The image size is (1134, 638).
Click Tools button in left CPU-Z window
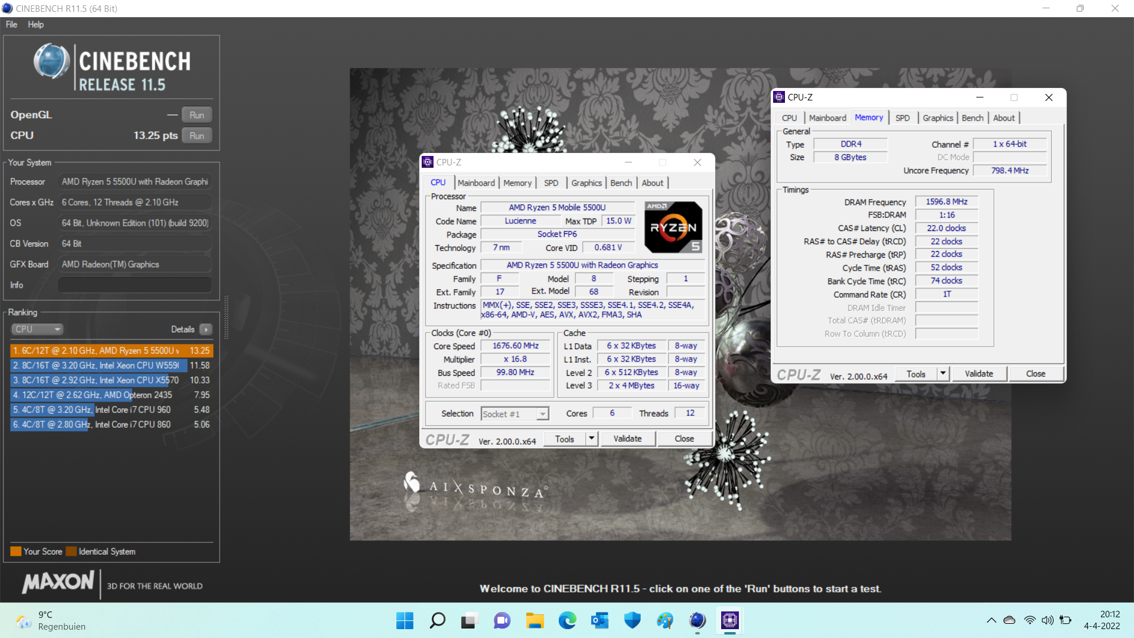pos(564,439)
